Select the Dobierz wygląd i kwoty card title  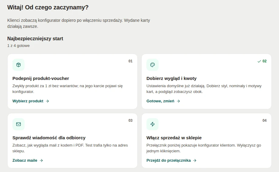pyautogui.click(x=172, y=78)
